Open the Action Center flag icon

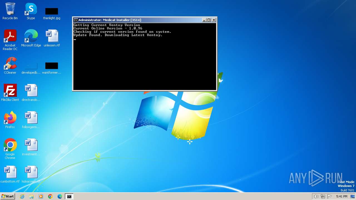pos(330,196)
